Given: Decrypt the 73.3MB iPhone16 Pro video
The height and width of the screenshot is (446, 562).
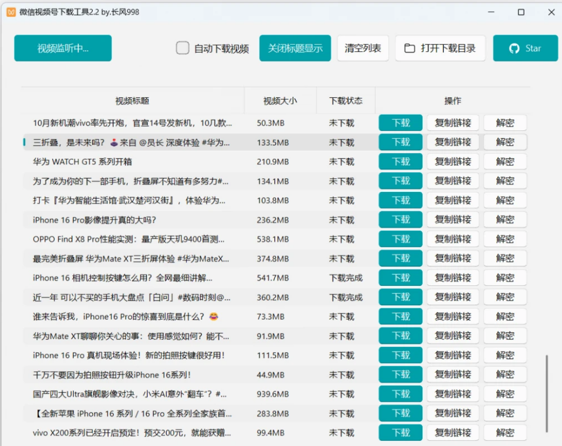Looking at the screenshot, I should (x=505, y=316).
